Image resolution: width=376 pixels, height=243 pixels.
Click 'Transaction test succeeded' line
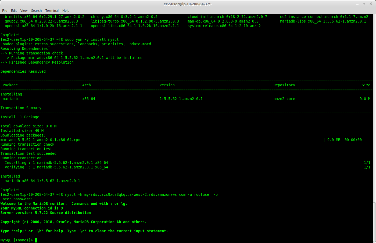point(28,153)
